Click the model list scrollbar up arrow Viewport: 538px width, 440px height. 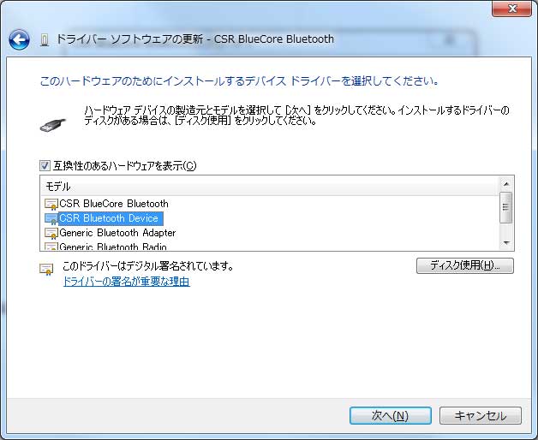tap(506, 184)
